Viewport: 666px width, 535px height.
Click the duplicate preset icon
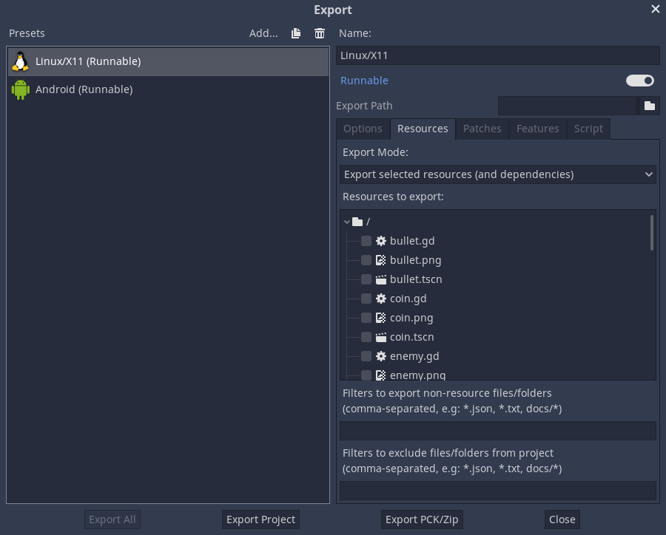click(296, 33)
